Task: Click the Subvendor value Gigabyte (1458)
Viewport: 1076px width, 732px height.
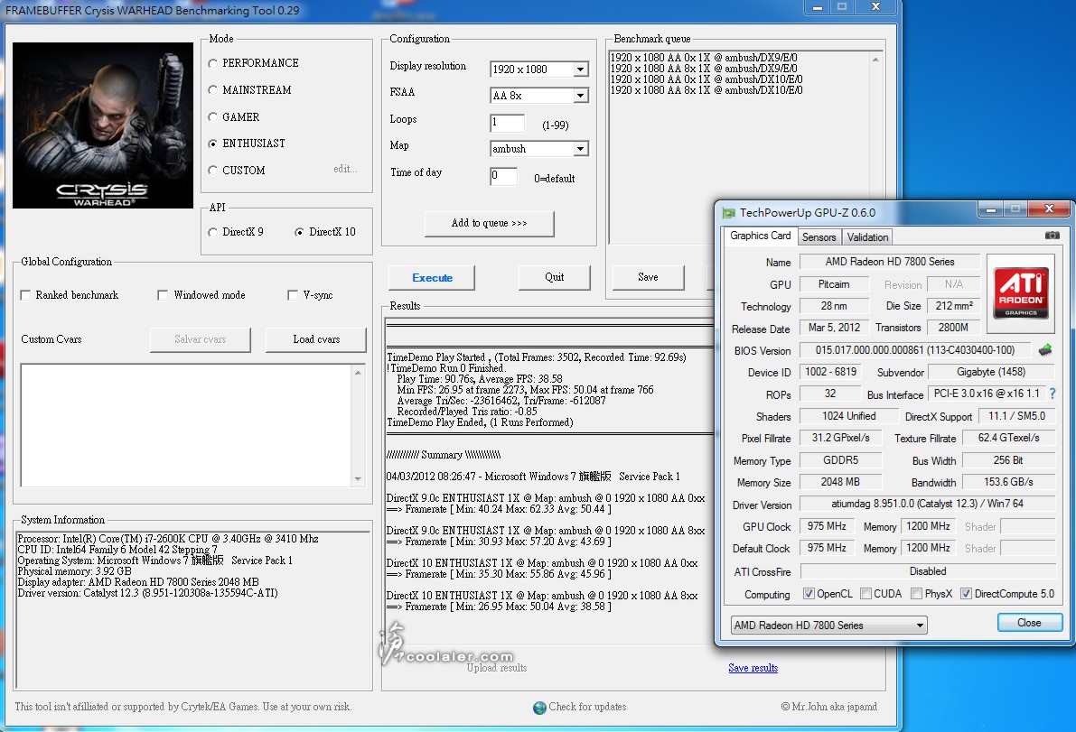Action: [x=991, y=372]
